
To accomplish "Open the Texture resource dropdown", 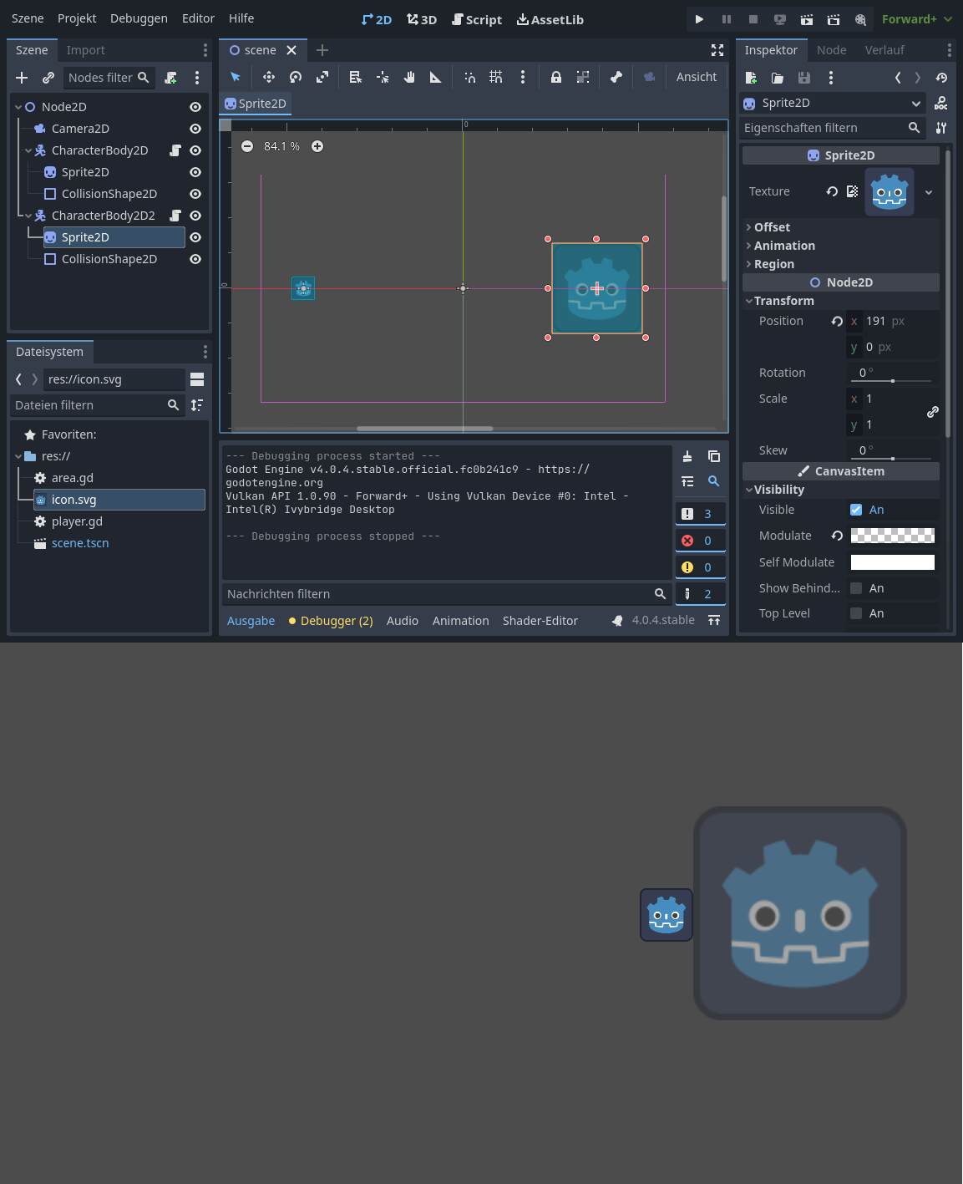I will (928, 192).
